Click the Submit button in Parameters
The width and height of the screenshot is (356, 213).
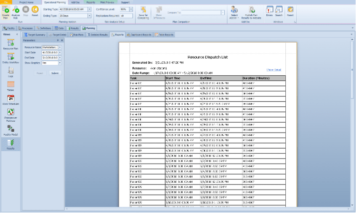tap(55, 73)
